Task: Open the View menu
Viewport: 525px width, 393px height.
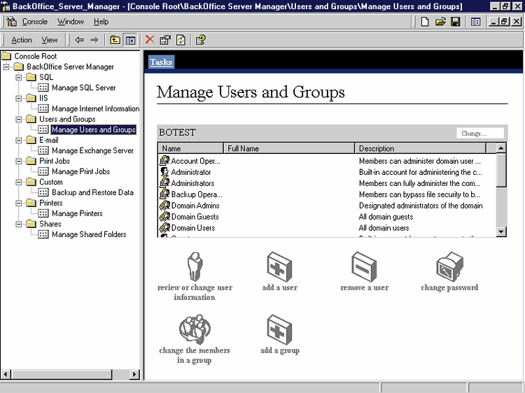Action: (50, 40)
